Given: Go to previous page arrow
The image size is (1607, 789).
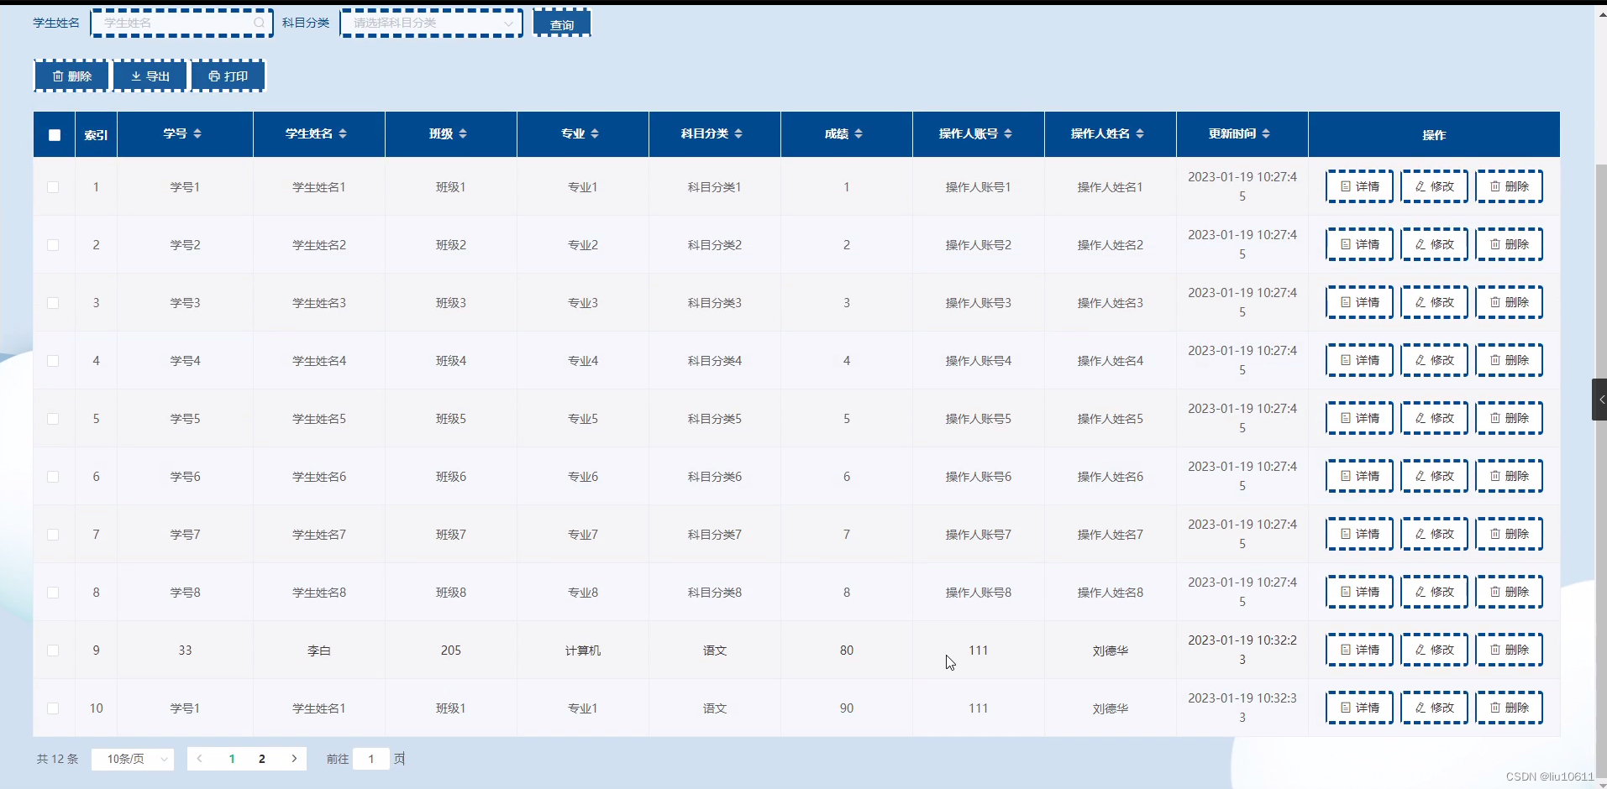Looking at the screenshot, I should [200, 759].
